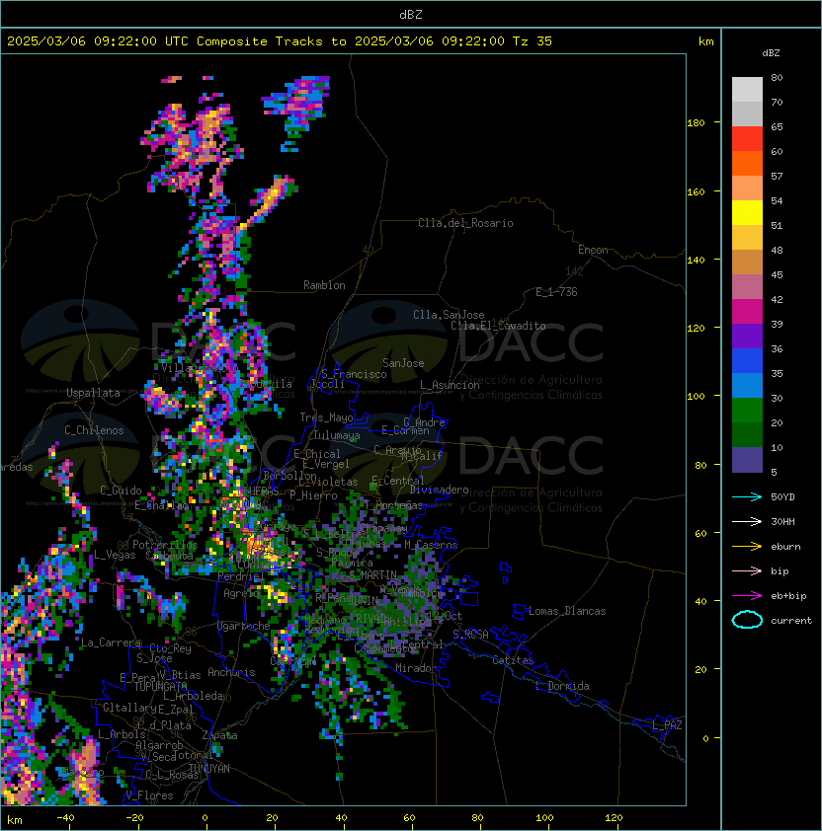Click the 'E_1-736' map label
The height and width of the screenshot is (831, 822).
pyautogui.click(x=556, y=292)
